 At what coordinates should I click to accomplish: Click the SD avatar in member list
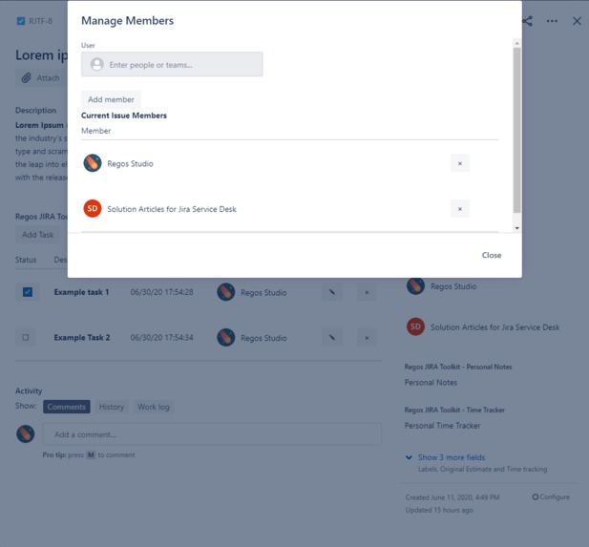pyautogui.click(x=93, y=208)
